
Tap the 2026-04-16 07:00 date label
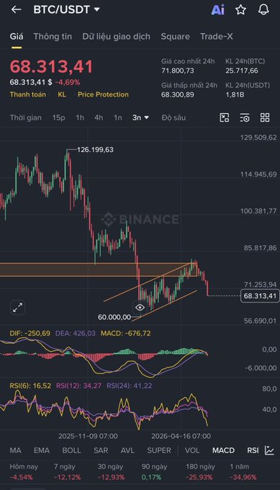pos(181,436)
